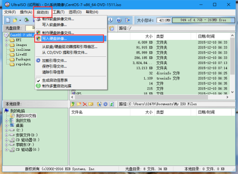Expand the images folder node

(x=7, y=45)
